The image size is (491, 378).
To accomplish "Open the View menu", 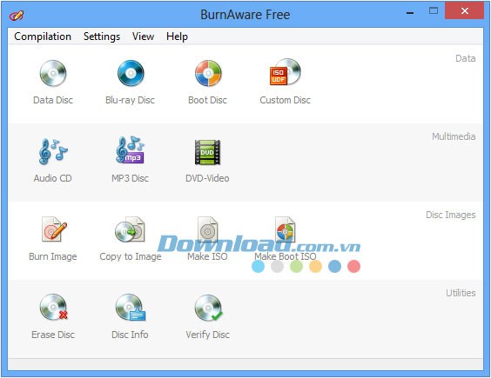I will pyautogui.click(x=143, y=36).
